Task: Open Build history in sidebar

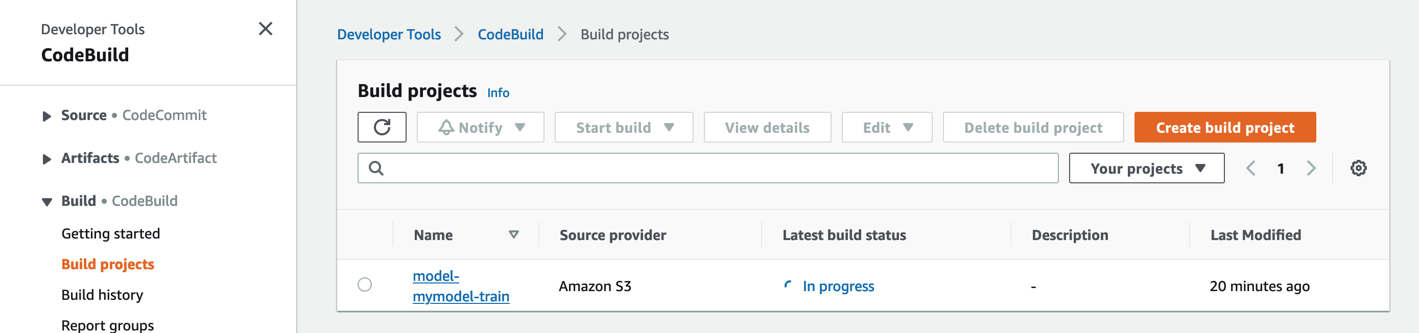Action: (x=103, y=295)
